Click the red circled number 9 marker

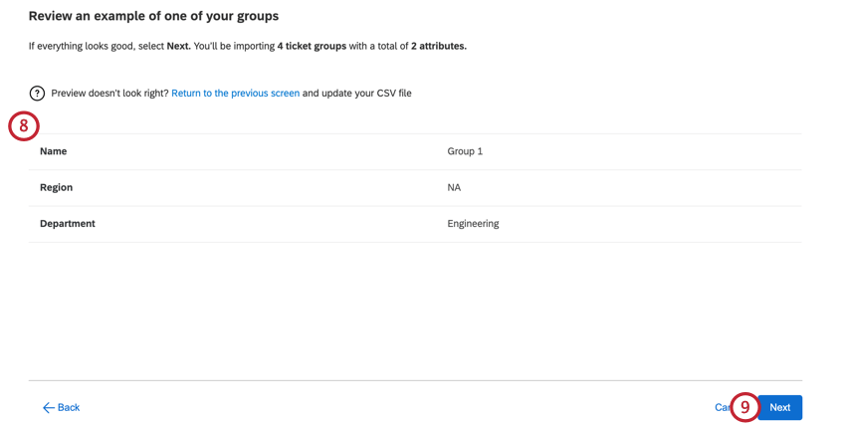744,407
